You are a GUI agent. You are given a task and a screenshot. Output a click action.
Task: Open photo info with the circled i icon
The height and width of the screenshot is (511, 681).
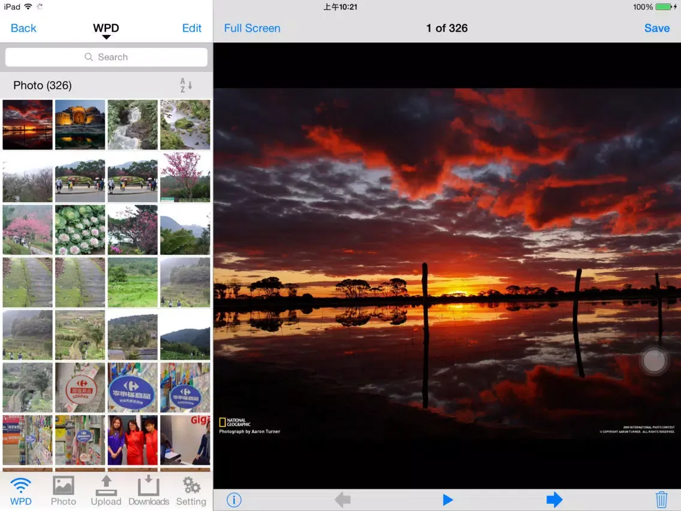coord(234,500)
